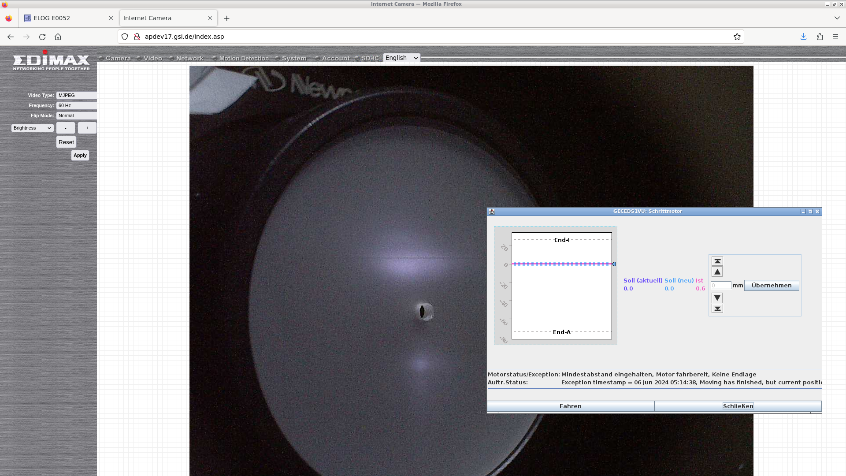Minimize the Schrittmotor window
This screenshot has width=846, height=476.
point(803,212)
